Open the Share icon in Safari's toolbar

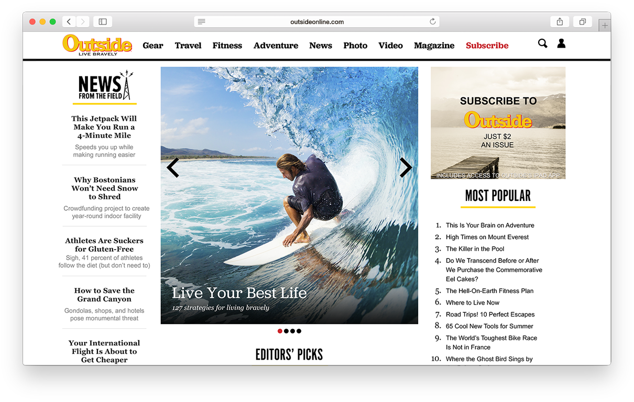[x=560, y=21]
